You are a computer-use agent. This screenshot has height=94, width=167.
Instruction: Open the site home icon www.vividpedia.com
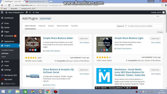click(15, 12)
